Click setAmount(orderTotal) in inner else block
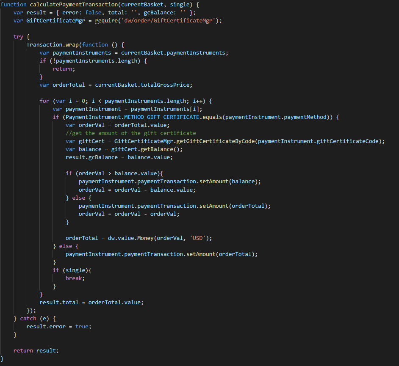Image resolution: width=399 pixels, height=366 pixels. point(233,206)
